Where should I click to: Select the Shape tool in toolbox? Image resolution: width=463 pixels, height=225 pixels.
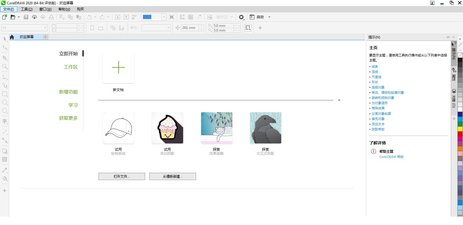[5, 47]
